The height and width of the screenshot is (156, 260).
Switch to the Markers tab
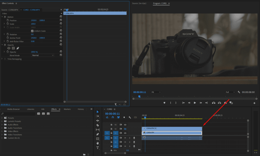[x=67, y=109]
